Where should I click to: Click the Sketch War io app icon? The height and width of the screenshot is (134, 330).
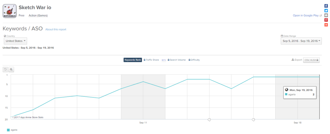pos(10,11)
